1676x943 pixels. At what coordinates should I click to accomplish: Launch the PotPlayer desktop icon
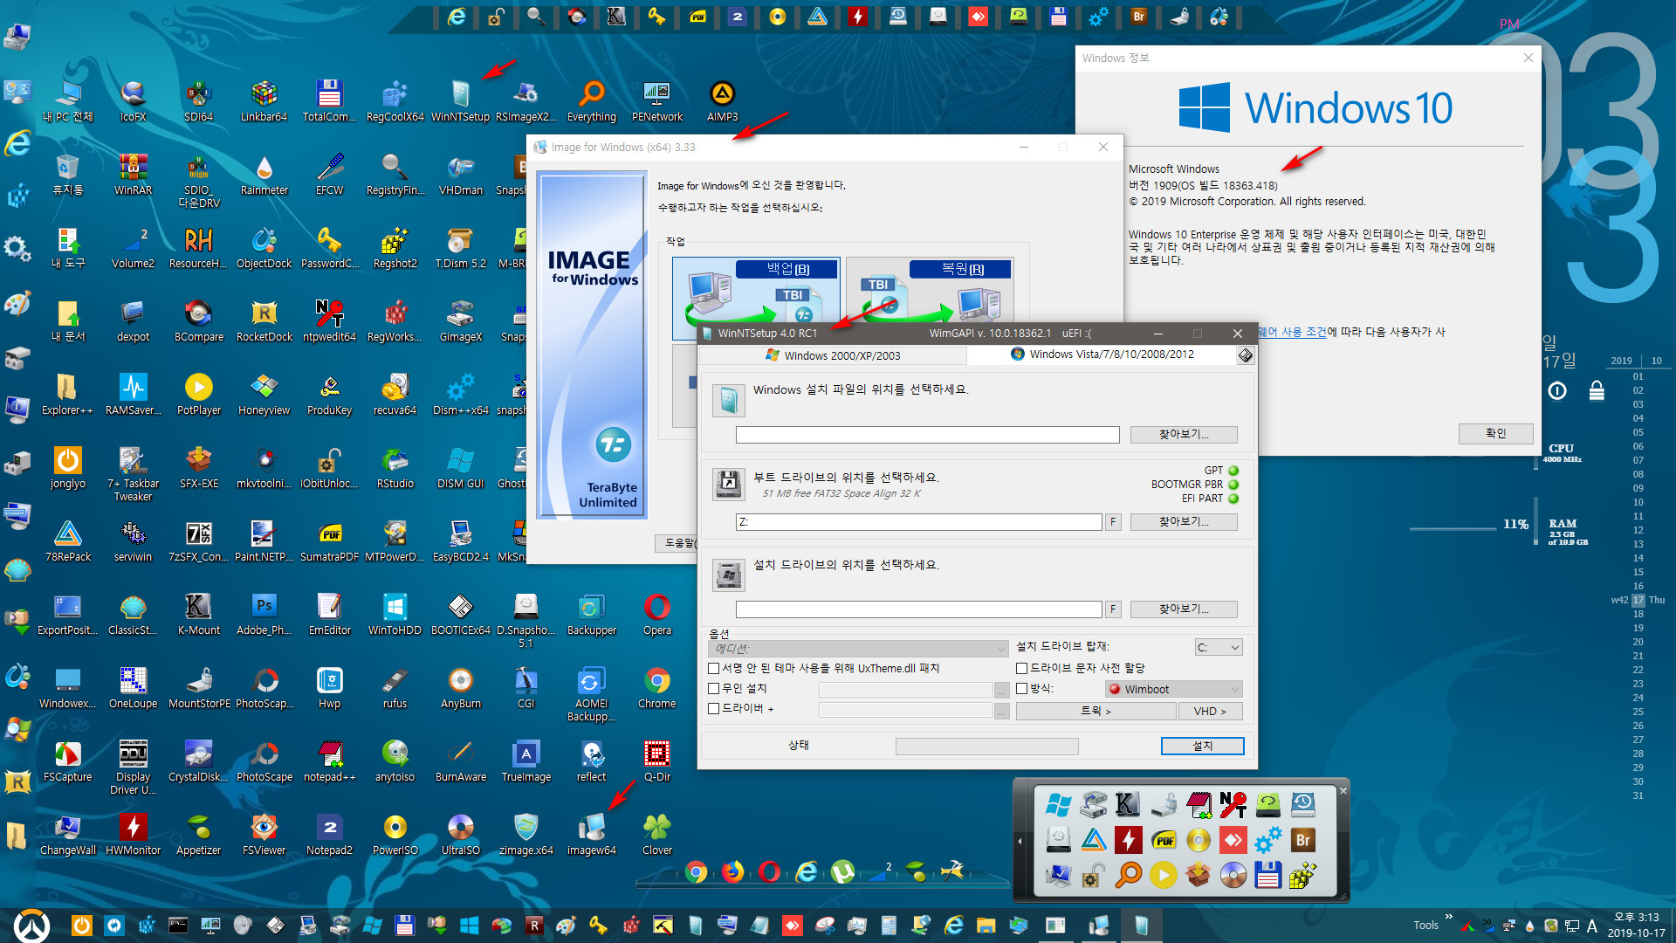[x=199, y=394]
